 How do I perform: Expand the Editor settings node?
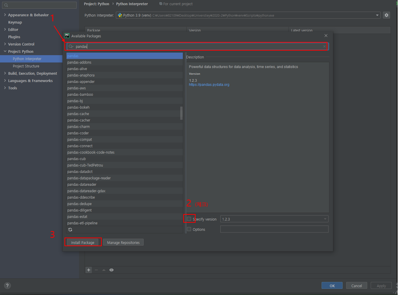coord(5,29)
